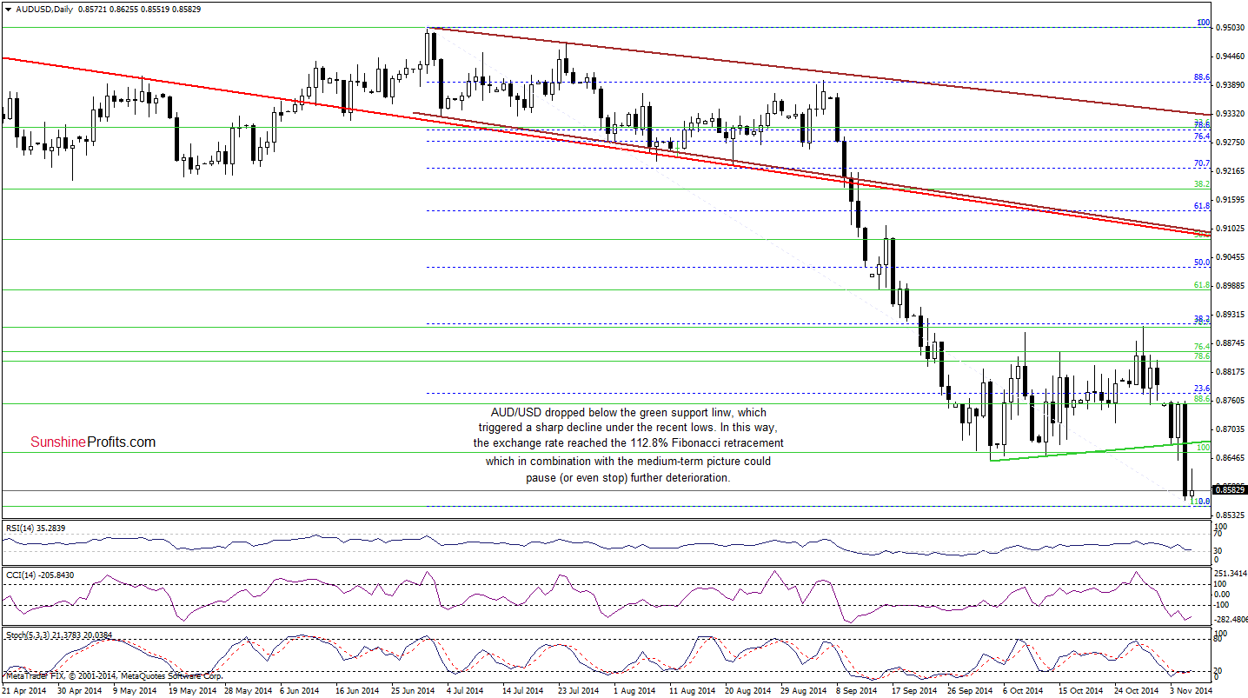Click the 0.91025 price axis label
The height and width of the screenshot is (698, 1248).
pos(1229,229)
